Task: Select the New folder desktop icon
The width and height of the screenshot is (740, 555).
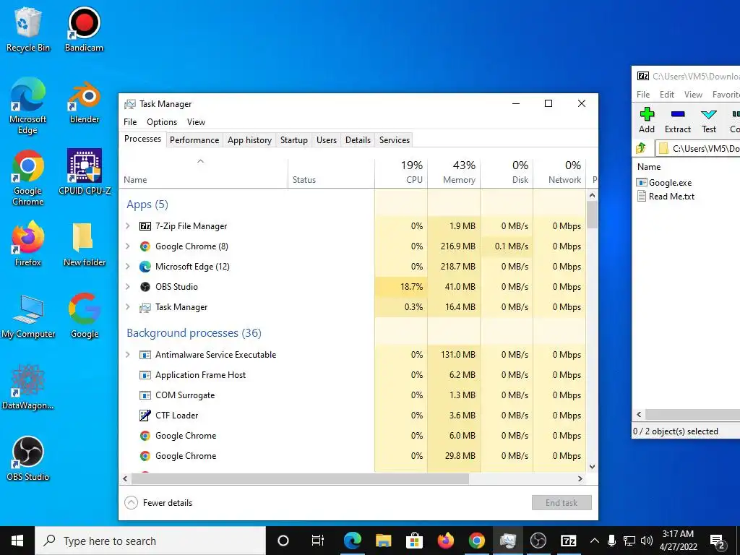Action: (x=84, y=244)
